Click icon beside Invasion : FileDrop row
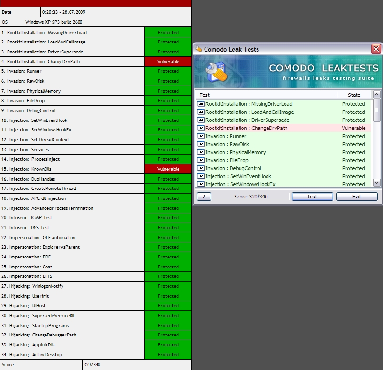The height and width of the screenshot is (370, 383). 201,160
